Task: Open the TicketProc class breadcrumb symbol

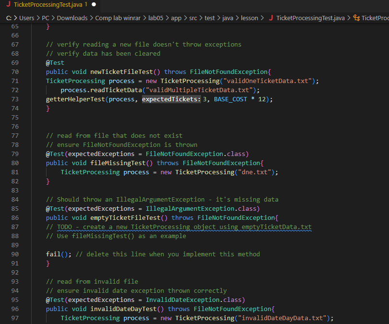Action: (x=375, y=18)
